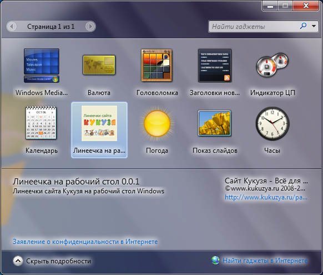Screen dimensions: 323x275
Task: Select the Линеечка на рабочий стол gadget
Action: 99,130
